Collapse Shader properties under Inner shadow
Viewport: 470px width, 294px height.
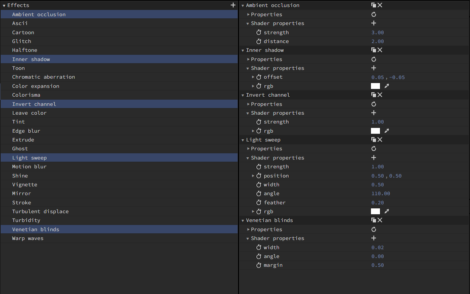[248, 68]
